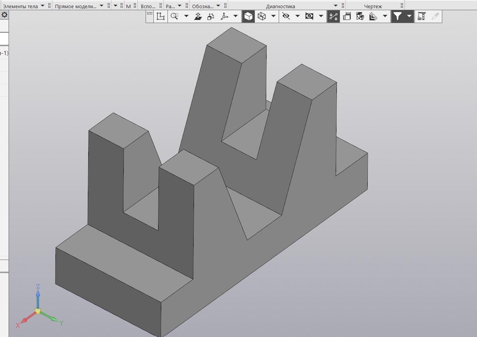Click the dashed box with list icon
This screenshot has width=477, height=337.
pos(347,16)
